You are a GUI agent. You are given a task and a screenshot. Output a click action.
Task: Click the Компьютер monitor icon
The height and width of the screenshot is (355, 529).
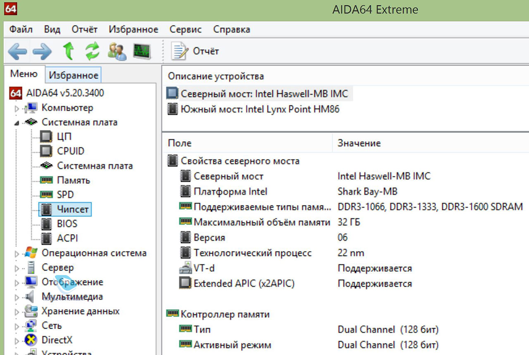(31, 108)
